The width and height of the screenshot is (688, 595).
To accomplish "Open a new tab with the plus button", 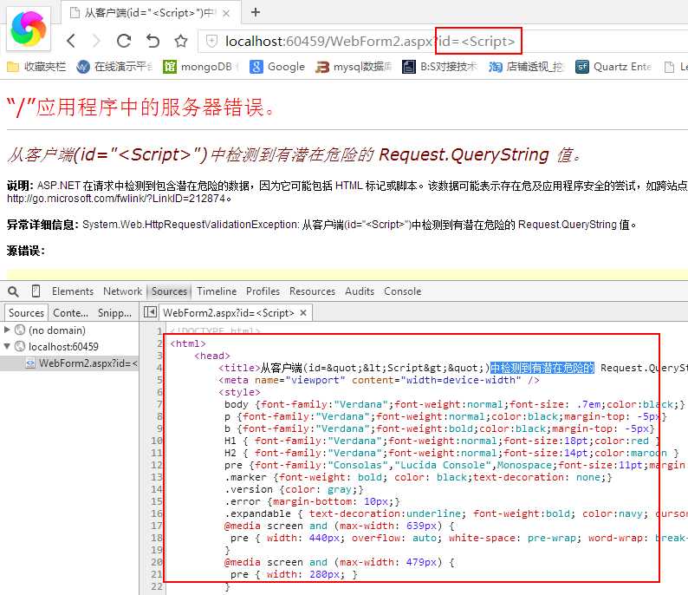I will coord(256,12).
